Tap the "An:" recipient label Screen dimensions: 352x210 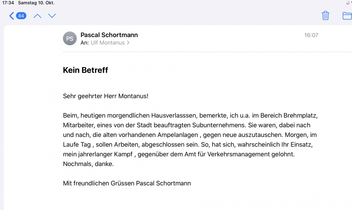(x=85, y=43)
